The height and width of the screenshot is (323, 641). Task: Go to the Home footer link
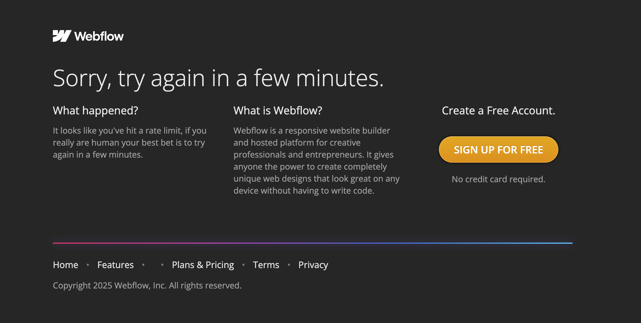[65, 265]
